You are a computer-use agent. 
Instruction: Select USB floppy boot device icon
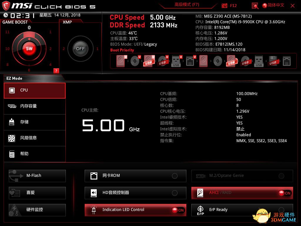pos(273,61)
